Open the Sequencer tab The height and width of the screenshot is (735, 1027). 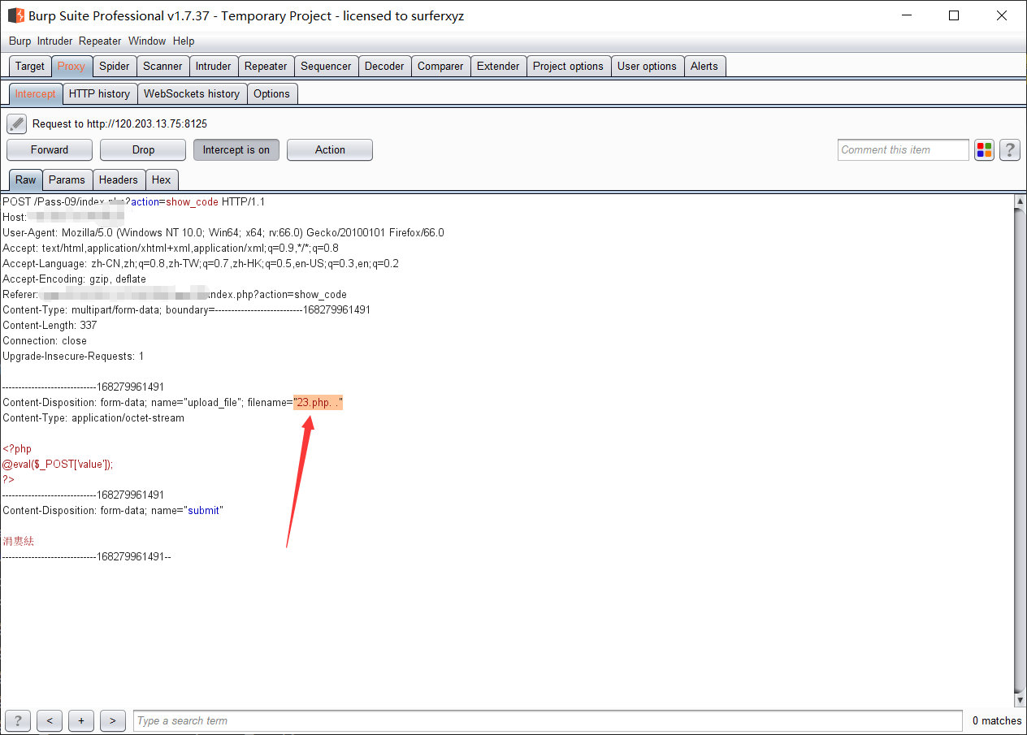tap(326, 66)
